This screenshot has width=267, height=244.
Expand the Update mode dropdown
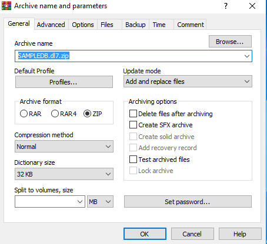tap(188, 82)
